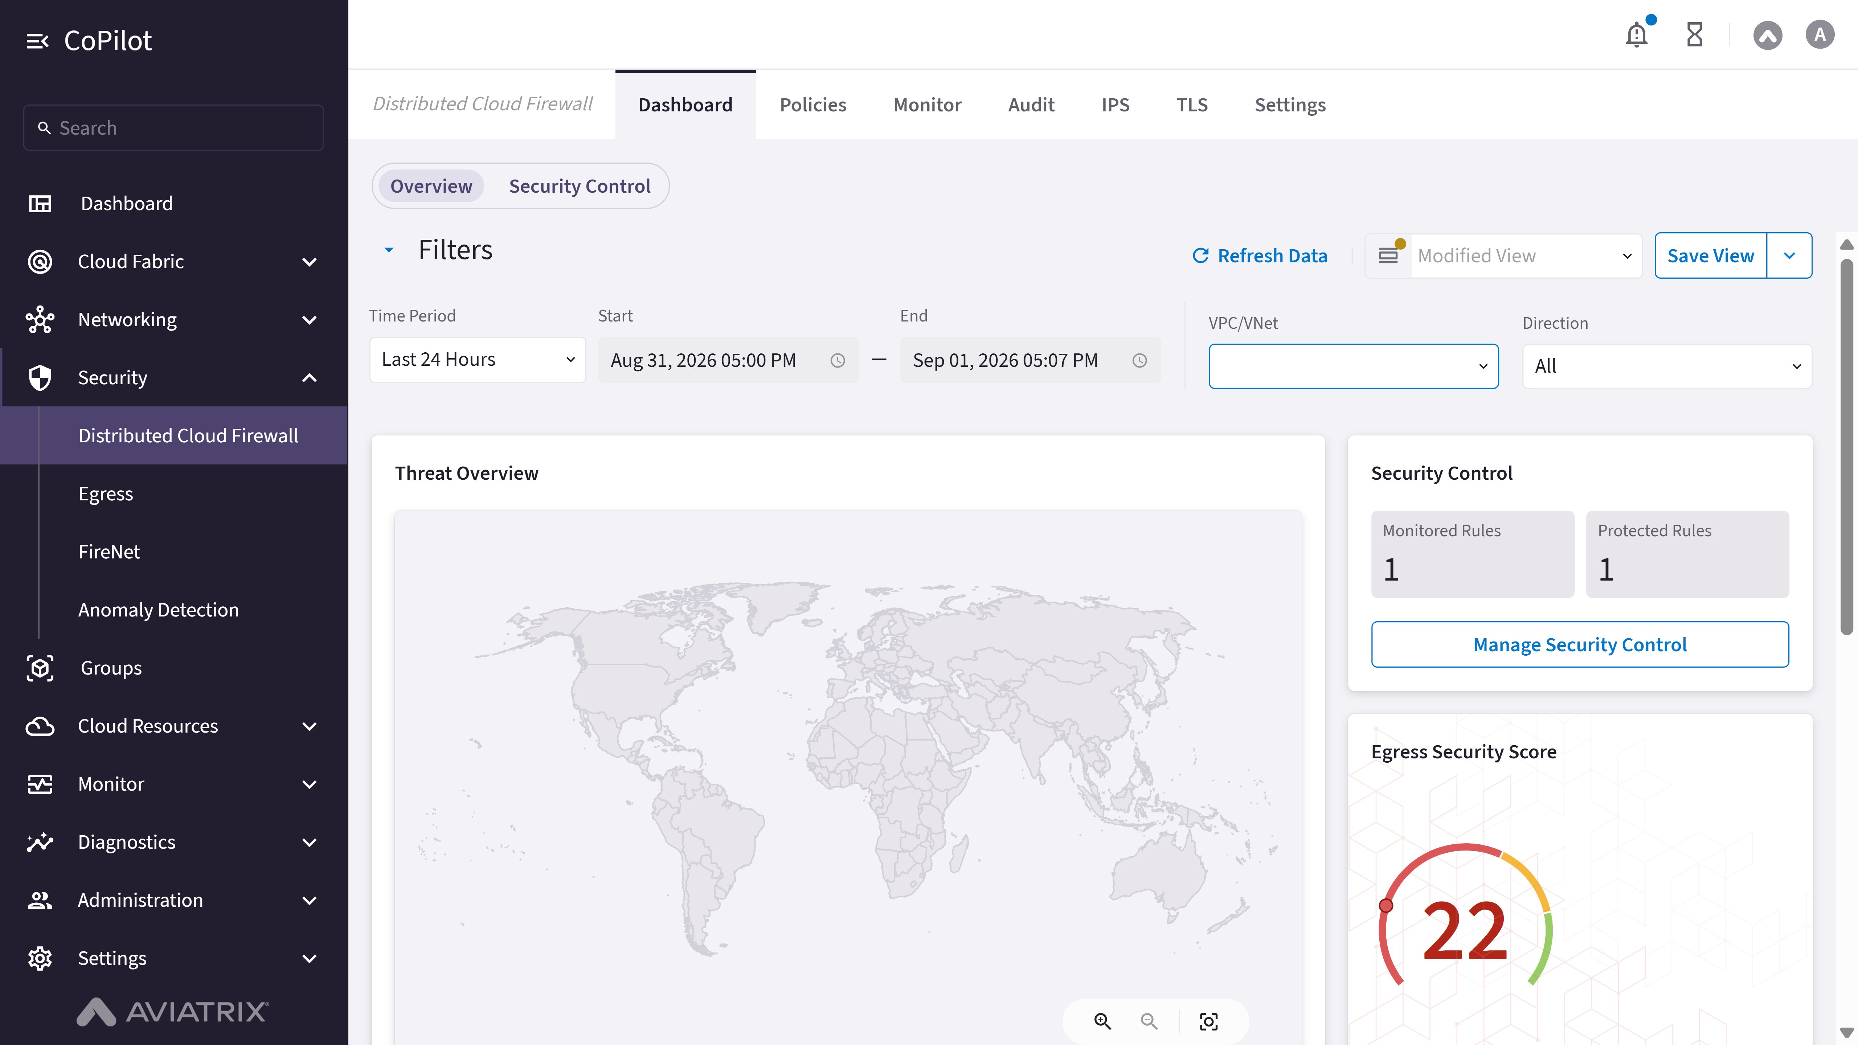Open the Policies tab
Image resolution: width=1858 pixels, height=1045 pixels.
[x=813, y=104]
